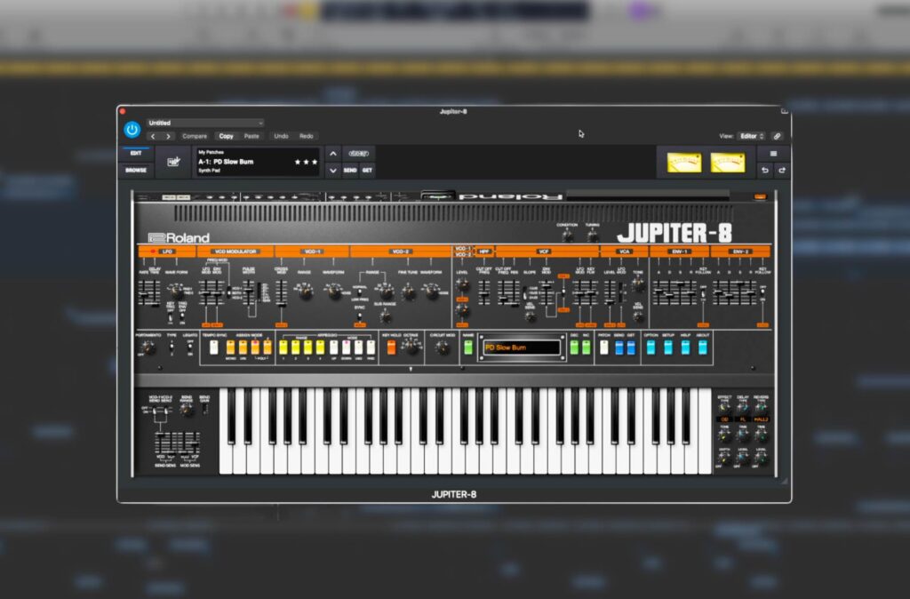
Task: Select arpeggio range 1 yellow button
Action: (283, 347)
